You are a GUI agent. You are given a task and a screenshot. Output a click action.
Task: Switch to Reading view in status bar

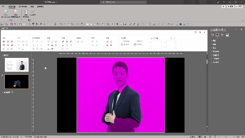(x=210, y=137)
